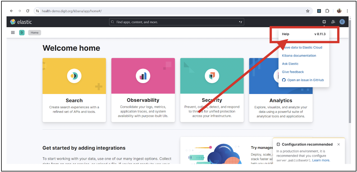Choose 'Ask Elastic' from Help menu

(x=290, y=64)
